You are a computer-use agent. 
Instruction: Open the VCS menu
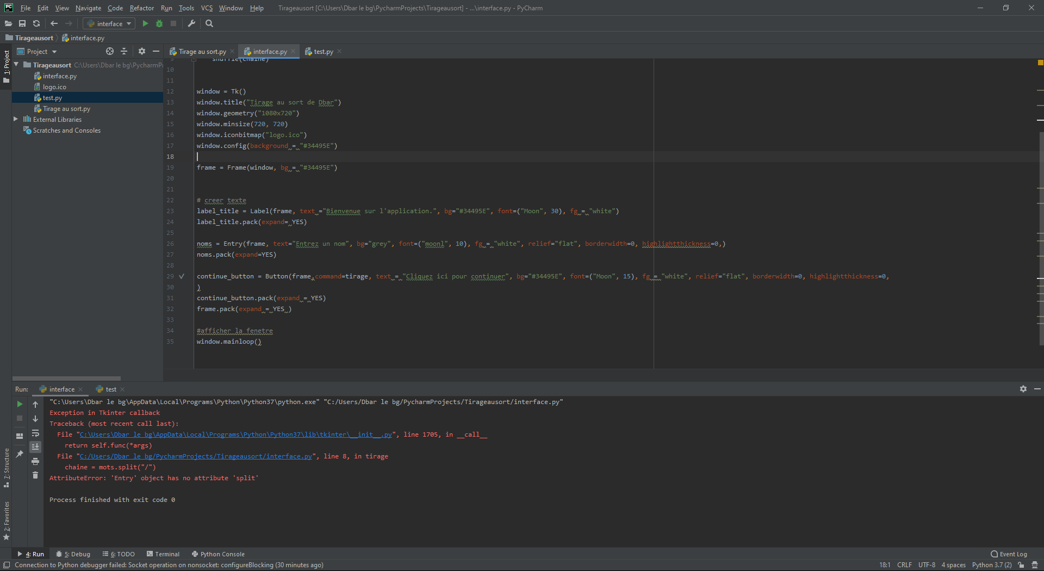click(x=207, y=8)
